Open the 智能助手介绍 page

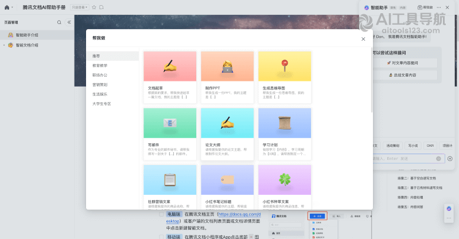[37, 35]
